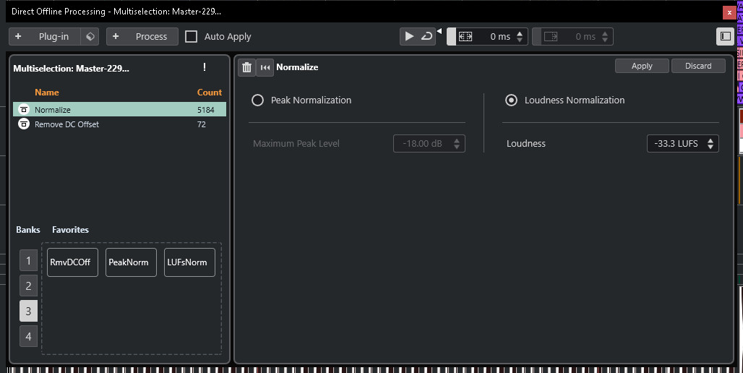Click the Favorites label
Screen dimensions: 743x373
[70, 229]
